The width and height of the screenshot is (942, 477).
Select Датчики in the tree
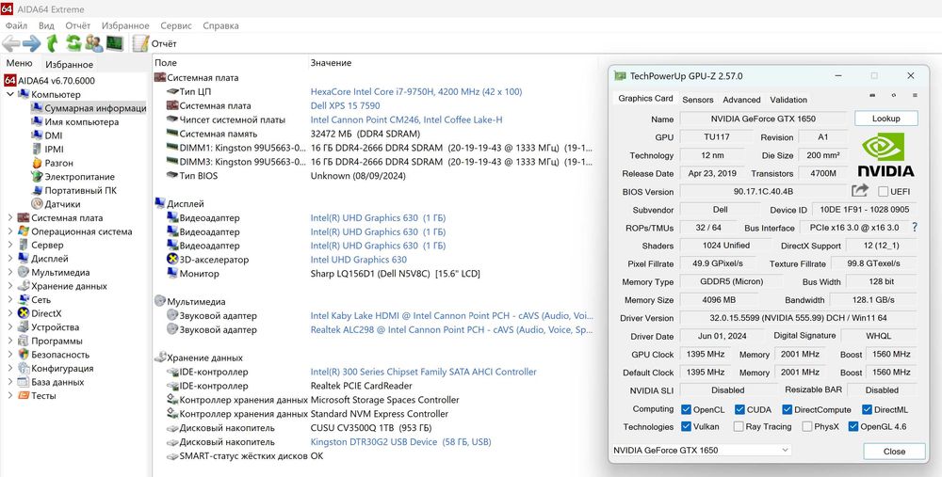point(62,203)
